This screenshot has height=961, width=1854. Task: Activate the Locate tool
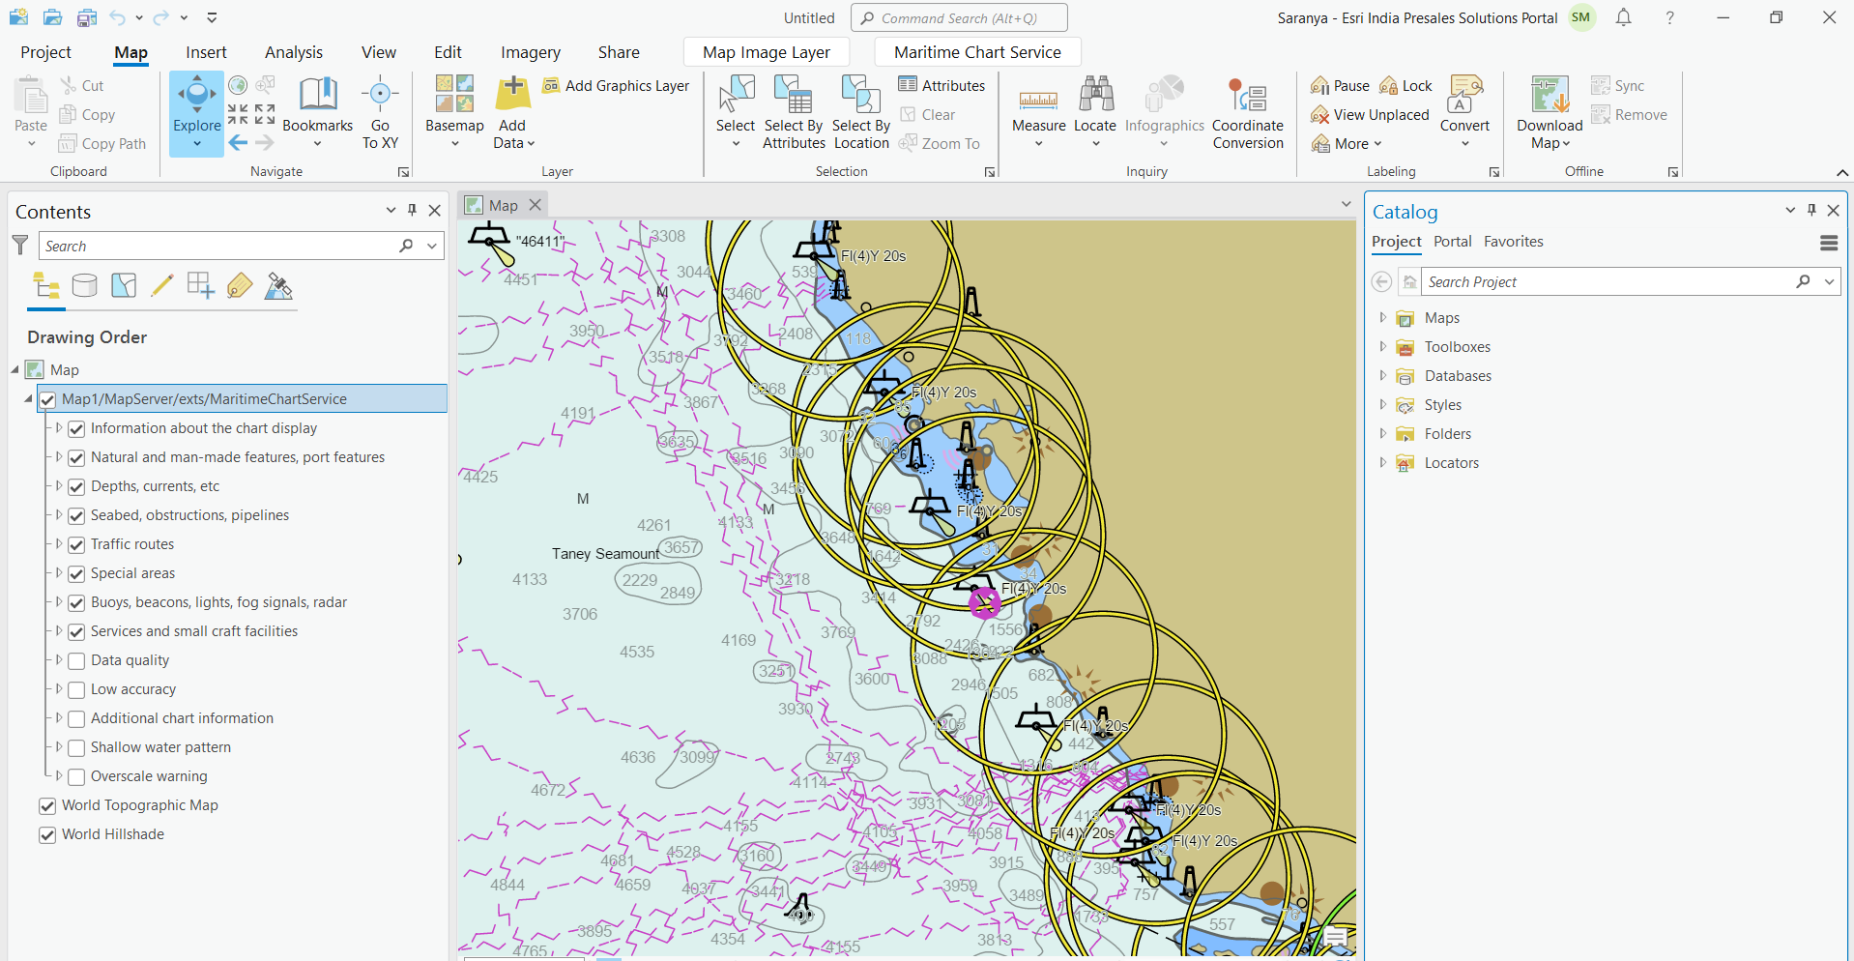click(1095, 111)
